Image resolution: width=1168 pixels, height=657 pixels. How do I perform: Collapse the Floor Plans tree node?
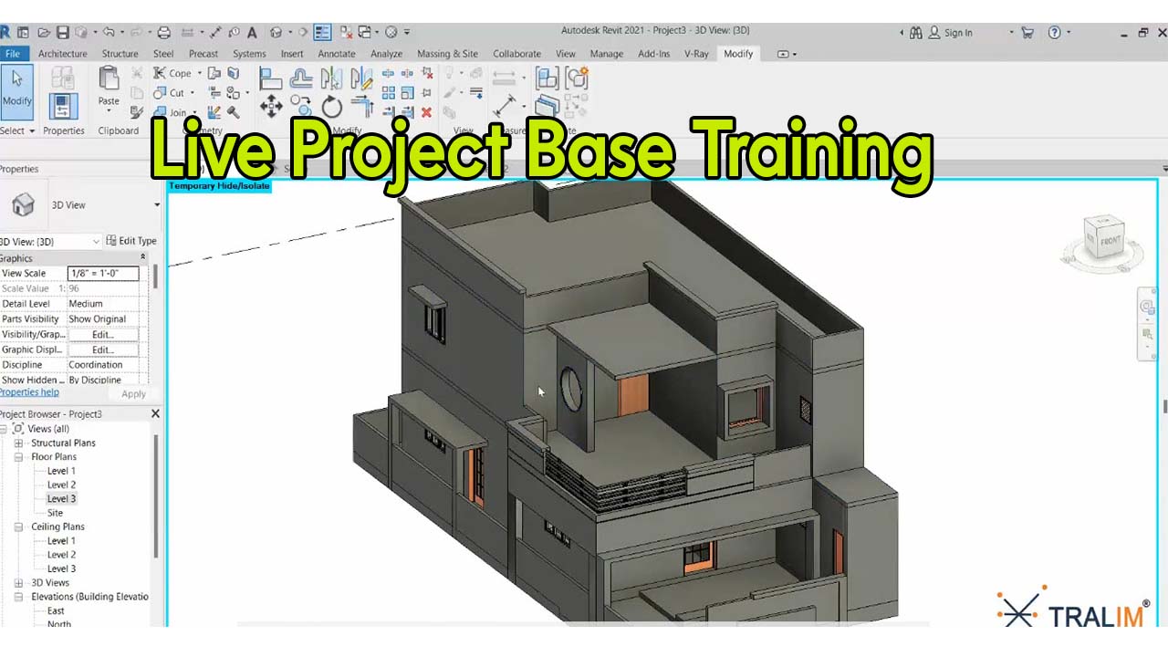pyautogui.click(x=18, y=457)
